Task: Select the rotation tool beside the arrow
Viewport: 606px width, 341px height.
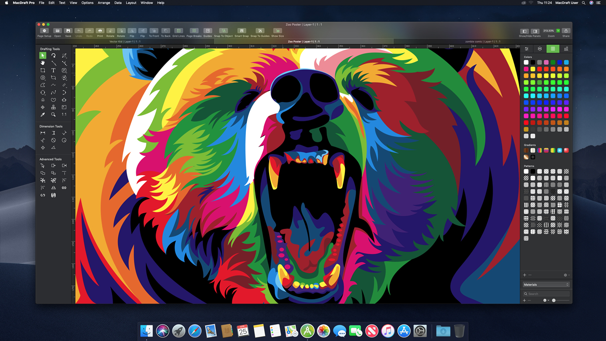Action: (x=54, y=56)
